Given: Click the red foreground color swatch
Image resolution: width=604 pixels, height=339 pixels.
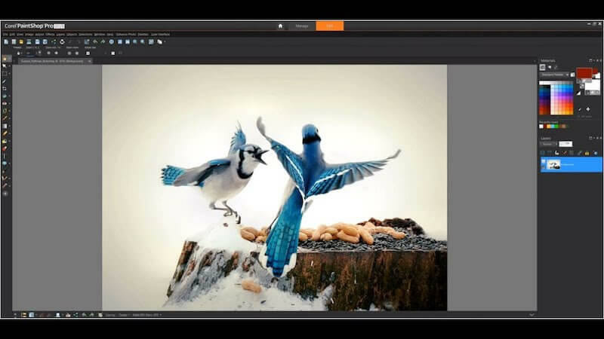Looking at the screenshot, I should pos(584,74).
